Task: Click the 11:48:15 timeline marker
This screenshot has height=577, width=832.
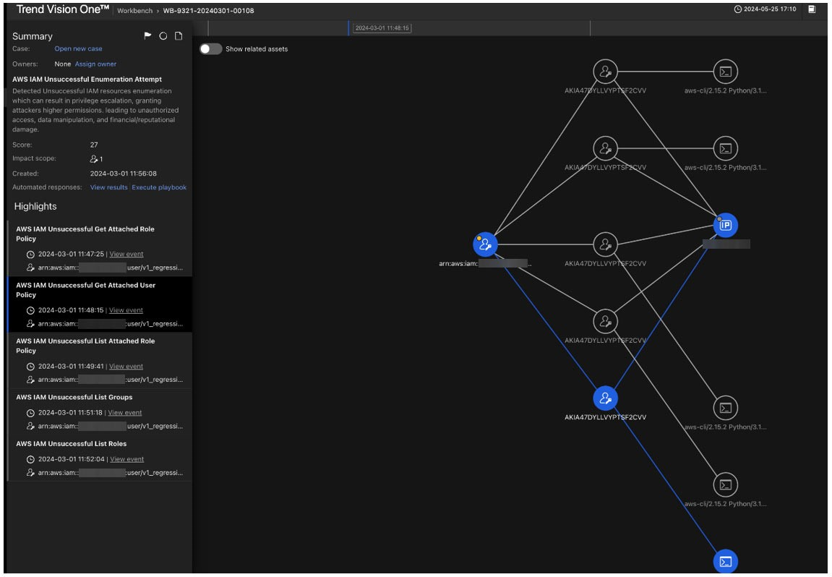Action: 382,28
